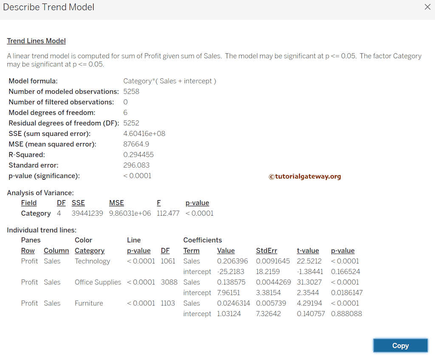The width and height of the screenshot is (435, 356).
Task: Click the Row column header
Action: pyautogui.click(x=28, y=251)
